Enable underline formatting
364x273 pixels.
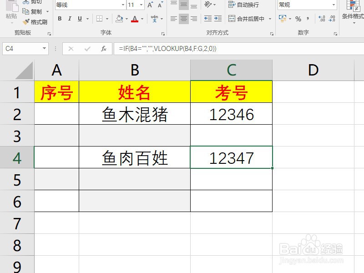[79, 19]
